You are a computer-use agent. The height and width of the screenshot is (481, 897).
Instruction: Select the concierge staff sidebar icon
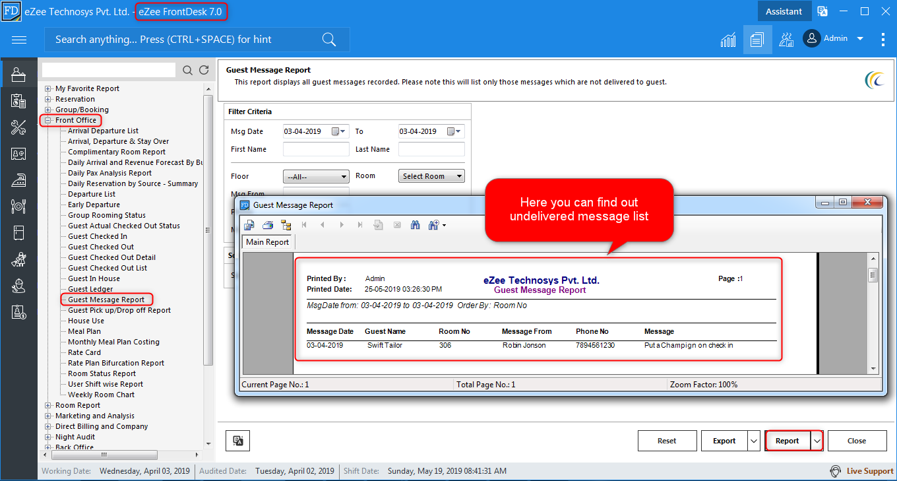coord(18,286)
